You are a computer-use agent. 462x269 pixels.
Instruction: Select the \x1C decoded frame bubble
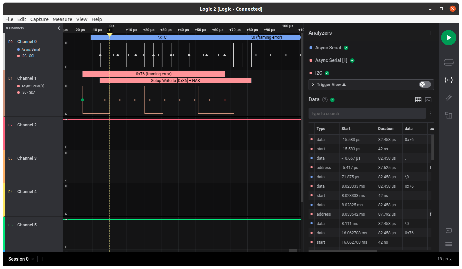[162, 37]
